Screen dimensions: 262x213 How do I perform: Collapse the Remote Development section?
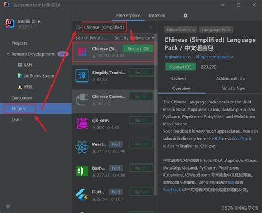coord(8,54)
